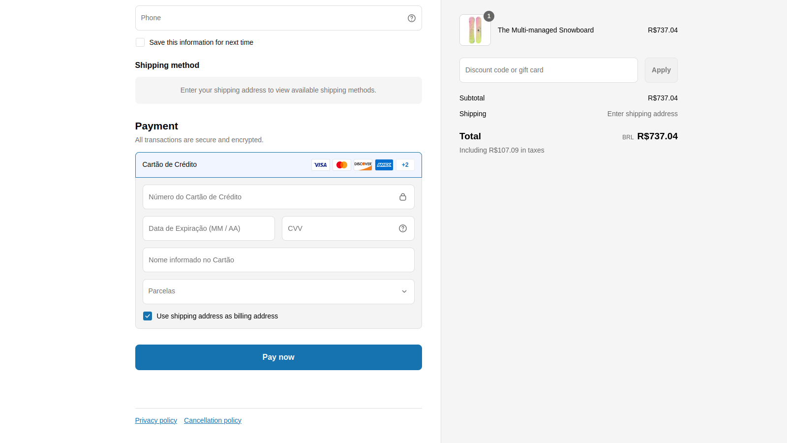The width and height of the screenshot is (787, 443).
Task: Click the Discover card icon
Action: [363, 165]
